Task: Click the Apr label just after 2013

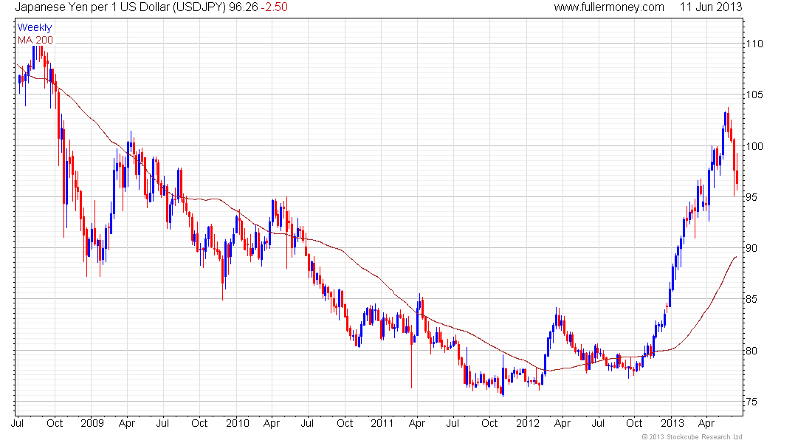Action: [x=706, y=424]
